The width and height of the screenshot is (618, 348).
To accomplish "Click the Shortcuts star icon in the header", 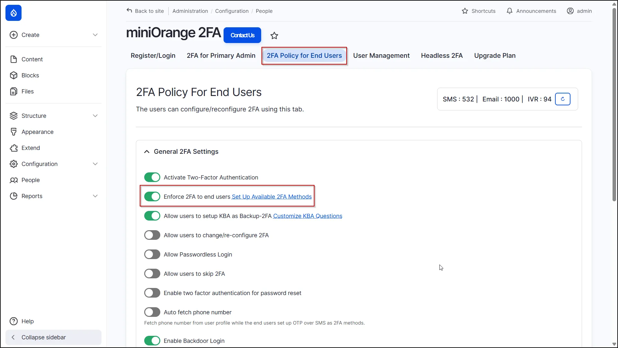I will coord(465,11).
